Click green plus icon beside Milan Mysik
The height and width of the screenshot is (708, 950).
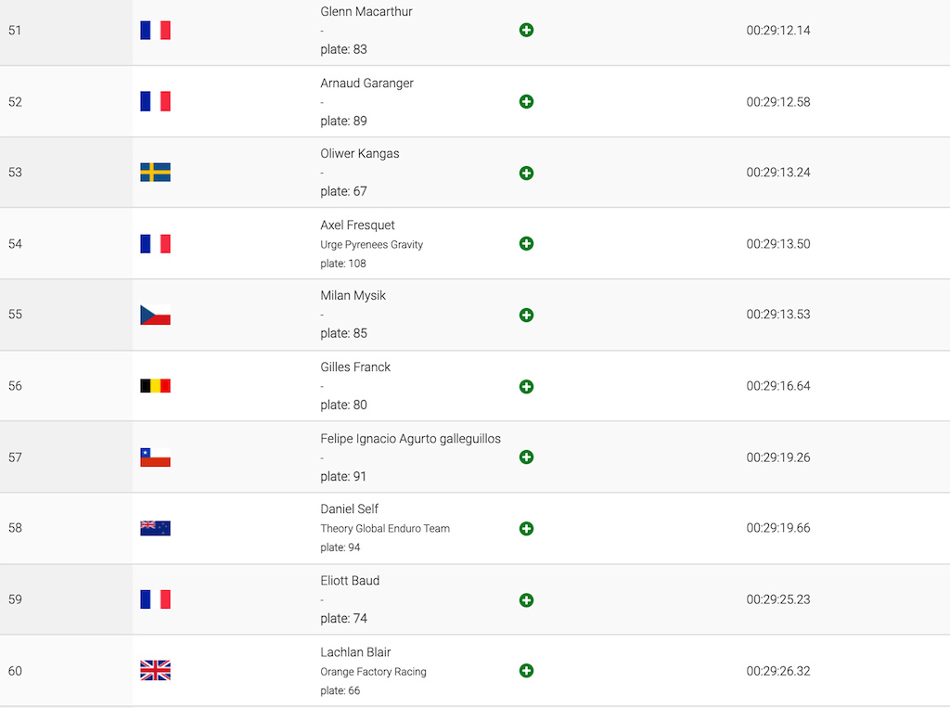coord(527,315)
